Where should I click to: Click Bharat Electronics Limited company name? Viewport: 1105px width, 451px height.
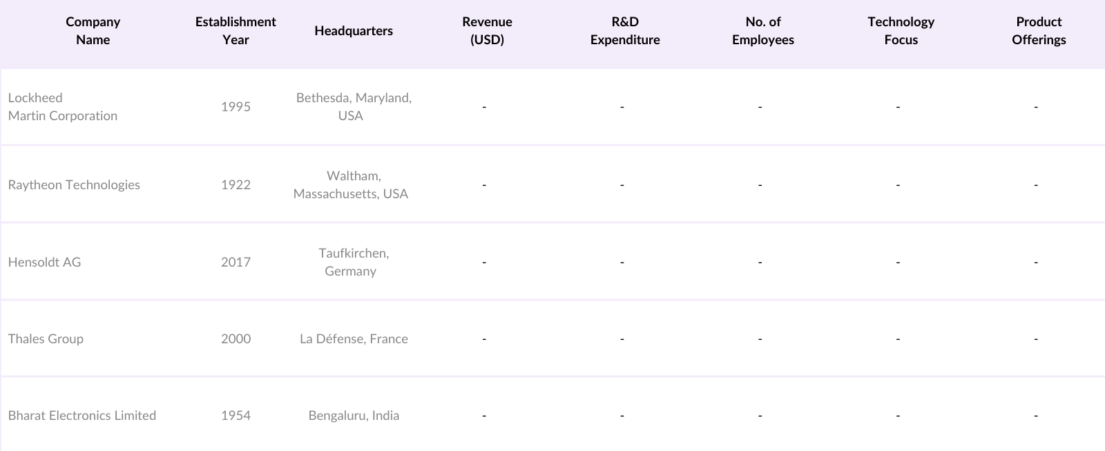click(x=82, y=416)
